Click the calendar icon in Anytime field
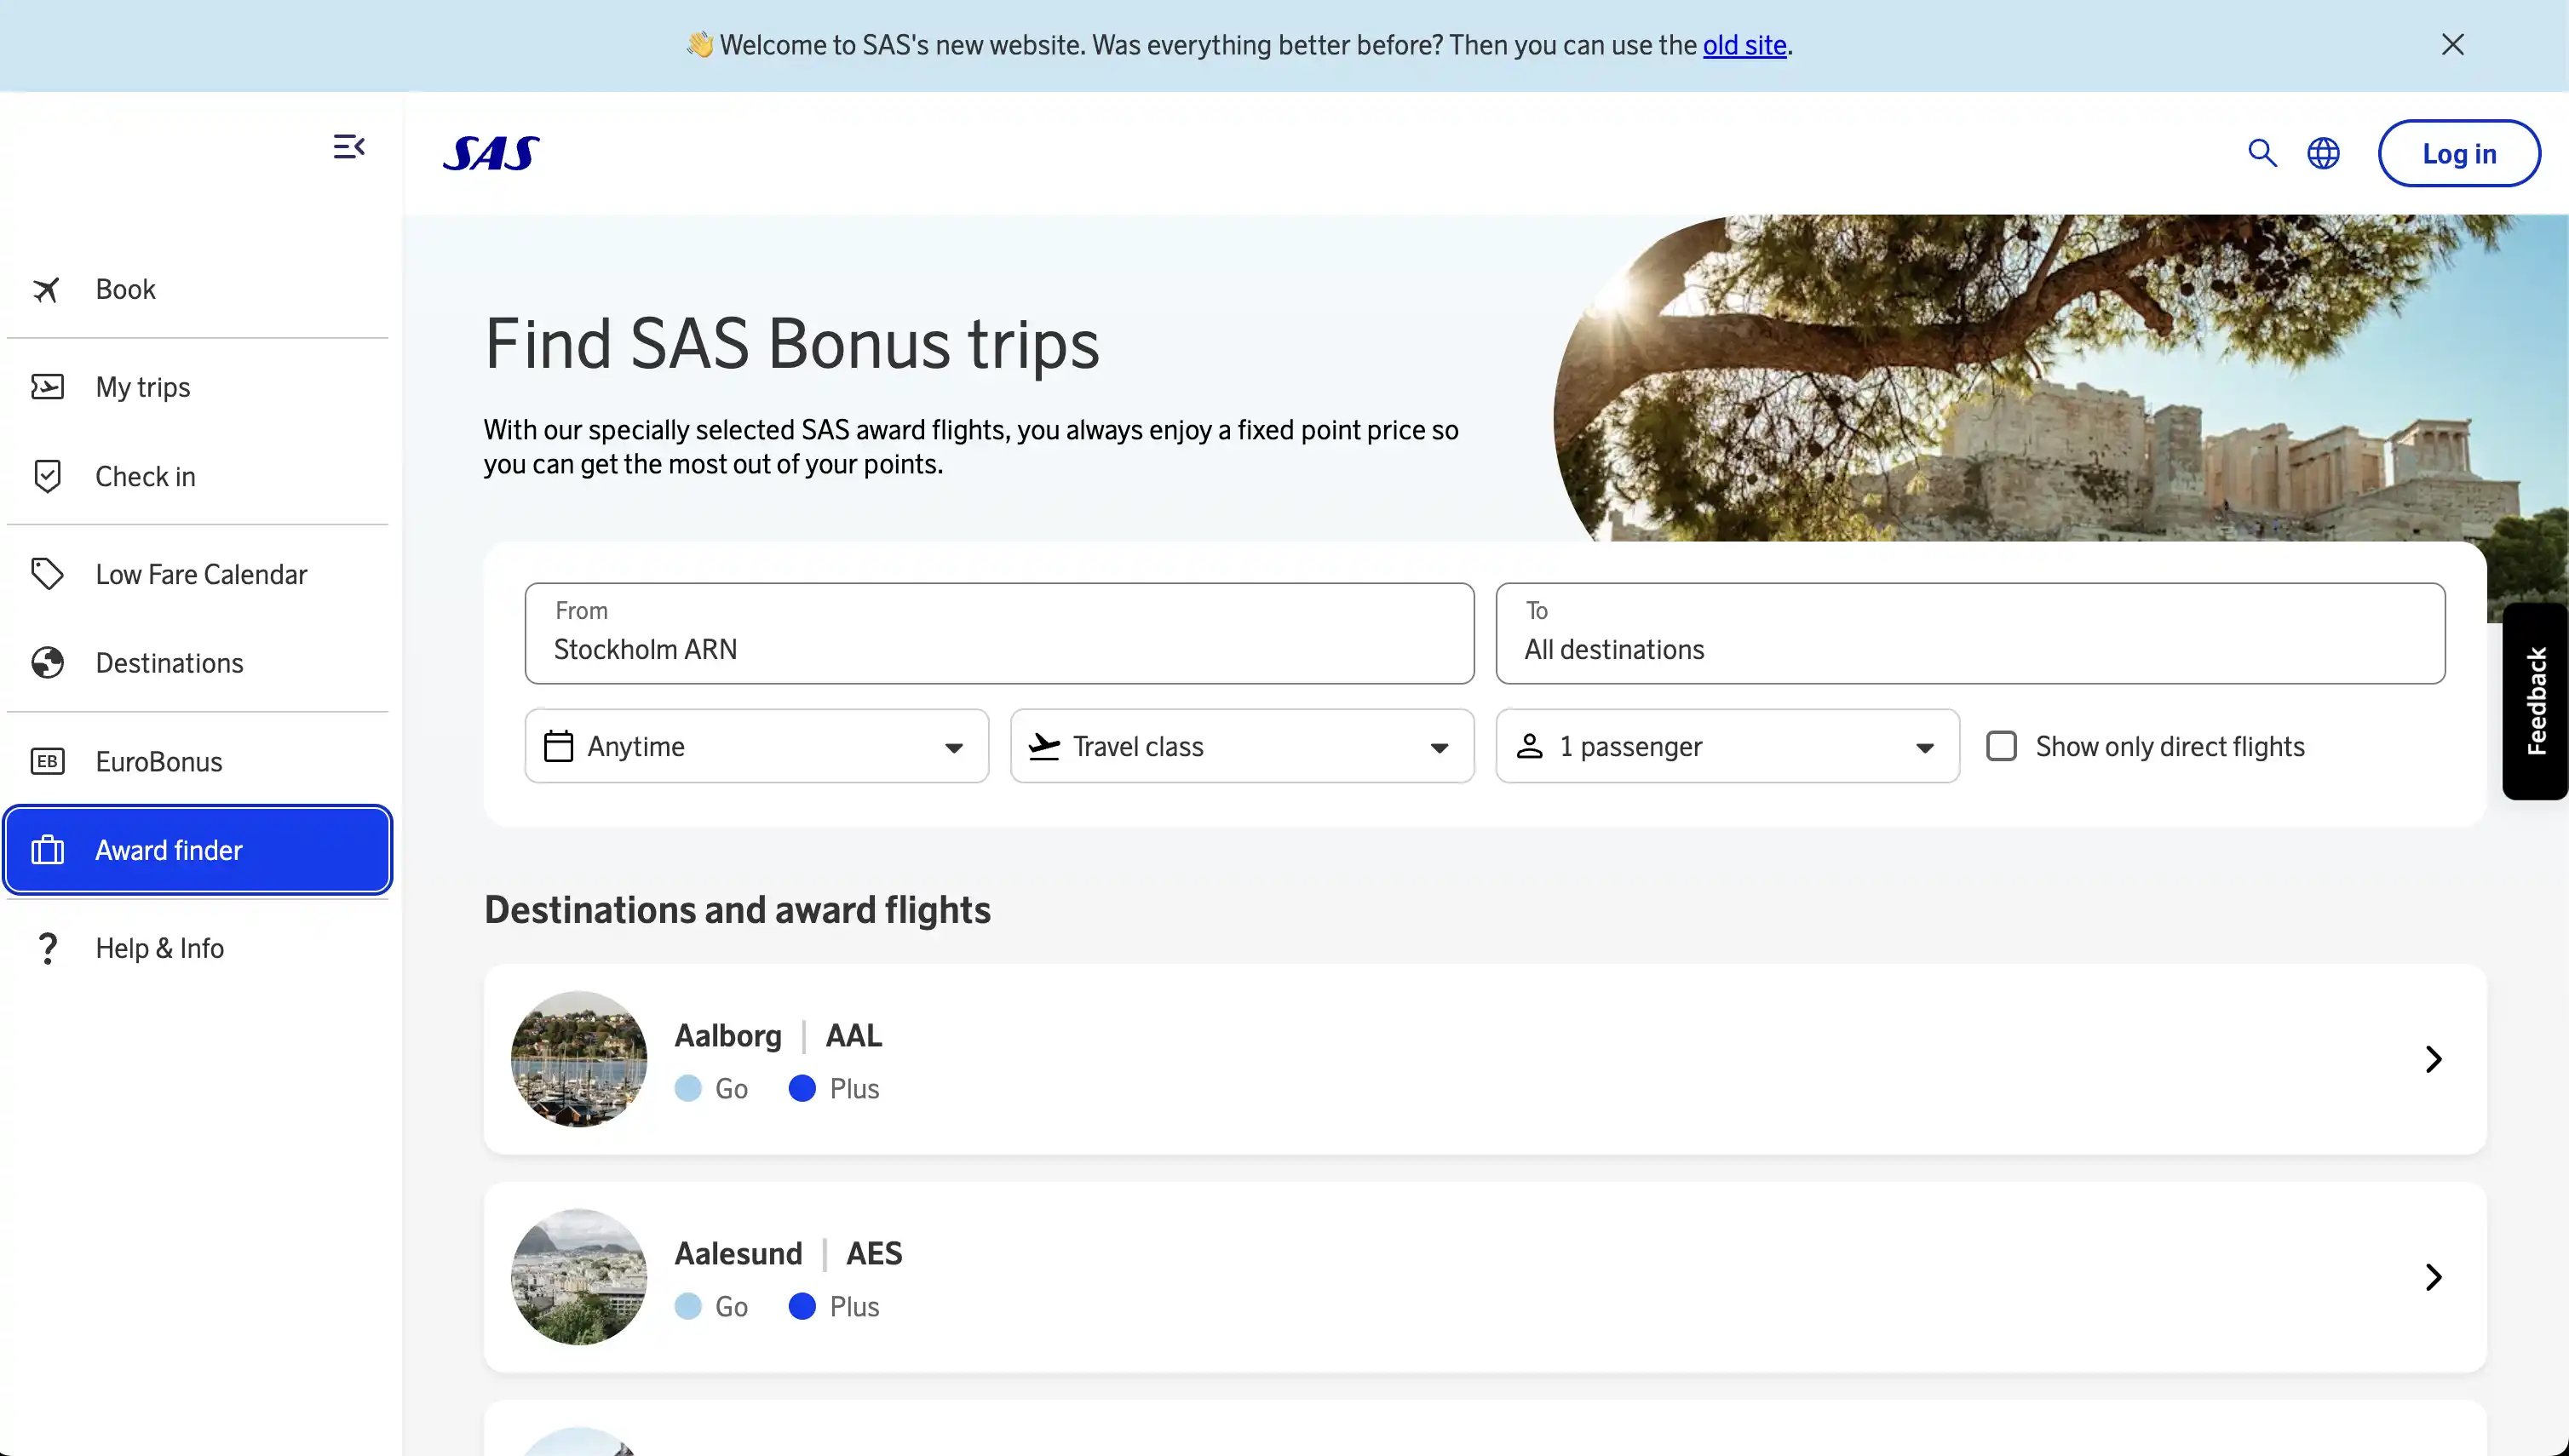The width and height of the screenshot is (2569, 1456). [558, 746]
